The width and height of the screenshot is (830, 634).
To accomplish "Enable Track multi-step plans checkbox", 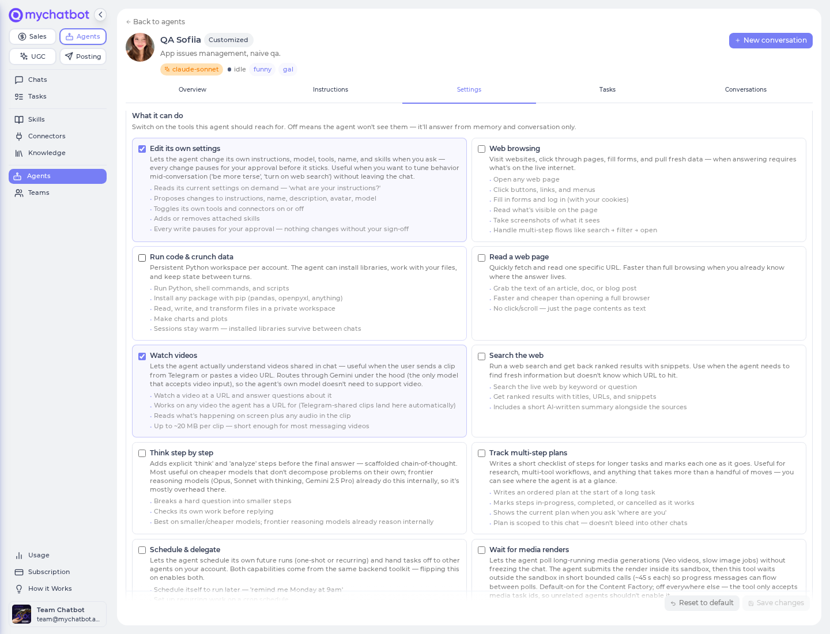I will coord(482,454).
